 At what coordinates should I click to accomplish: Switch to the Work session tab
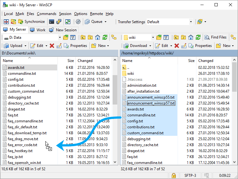[x=38, y=30]
